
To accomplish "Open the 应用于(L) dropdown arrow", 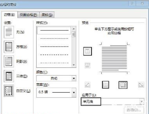I will 142,102.
